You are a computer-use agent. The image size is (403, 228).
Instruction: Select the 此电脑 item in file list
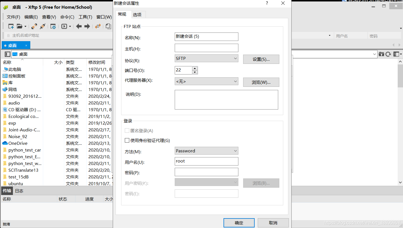pyautogui.click(x=15, y=69)
